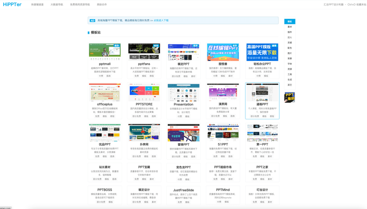
Task: Open 大数据导航 in the top navigation
Action: click(57, 5)
